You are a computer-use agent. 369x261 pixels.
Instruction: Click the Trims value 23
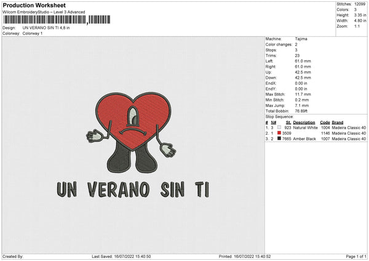point(297,55)
